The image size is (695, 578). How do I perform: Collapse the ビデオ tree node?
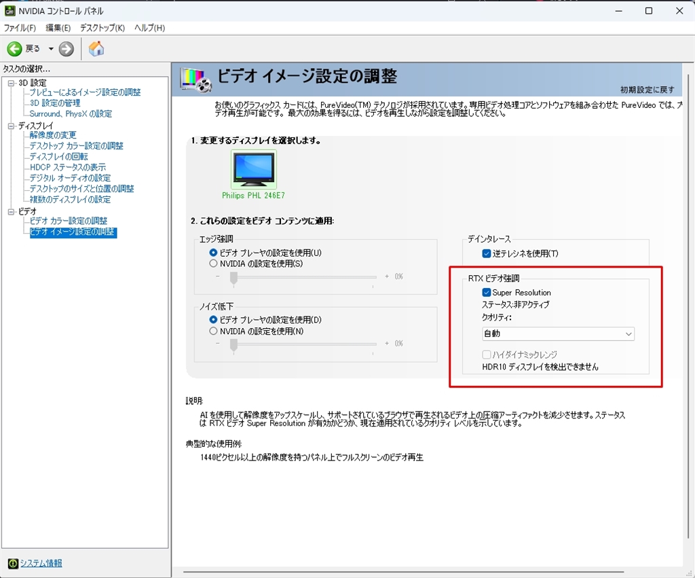click(x=11, y=212)
